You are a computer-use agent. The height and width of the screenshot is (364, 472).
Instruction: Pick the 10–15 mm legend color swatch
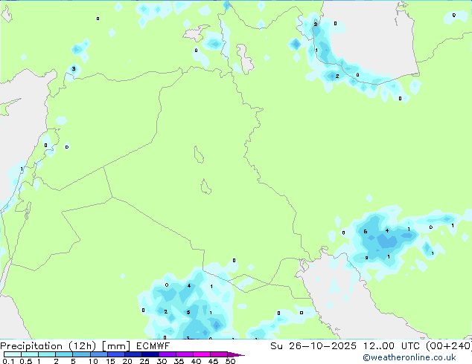click(x=99, y=354)
